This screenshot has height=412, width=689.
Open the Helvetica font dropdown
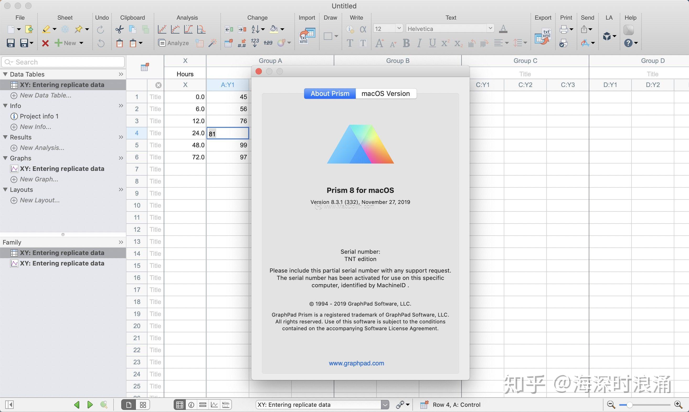point(490,28)
